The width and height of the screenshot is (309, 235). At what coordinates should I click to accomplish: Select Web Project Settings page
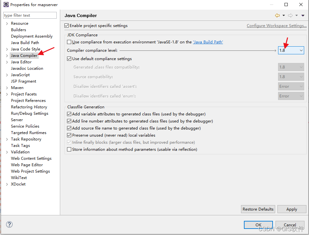tap(30, 171)
